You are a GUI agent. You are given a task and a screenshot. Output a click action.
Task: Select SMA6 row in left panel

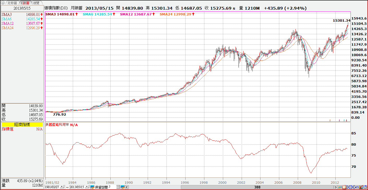(x=22, y=19)
